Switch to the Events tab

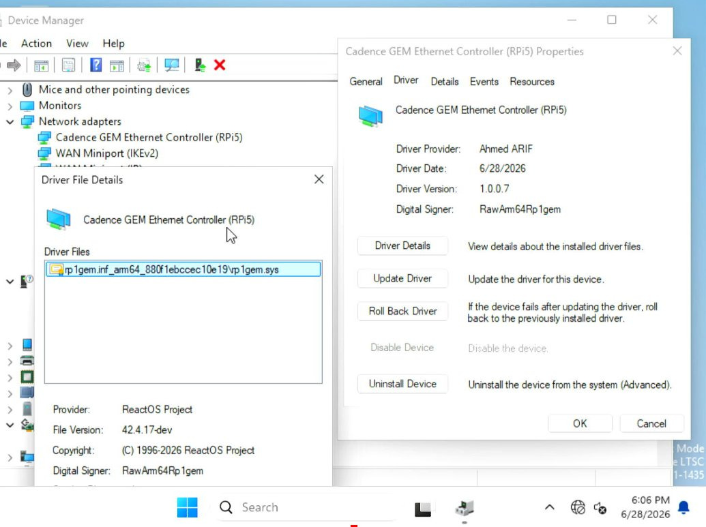484,81
